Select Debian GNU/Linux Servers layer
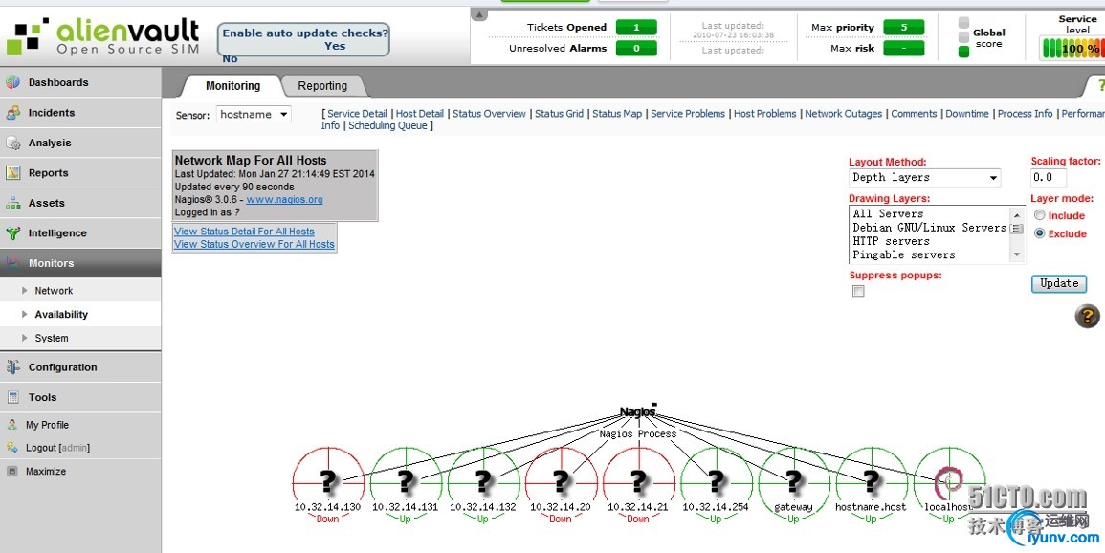 click(x=930, y=228)
